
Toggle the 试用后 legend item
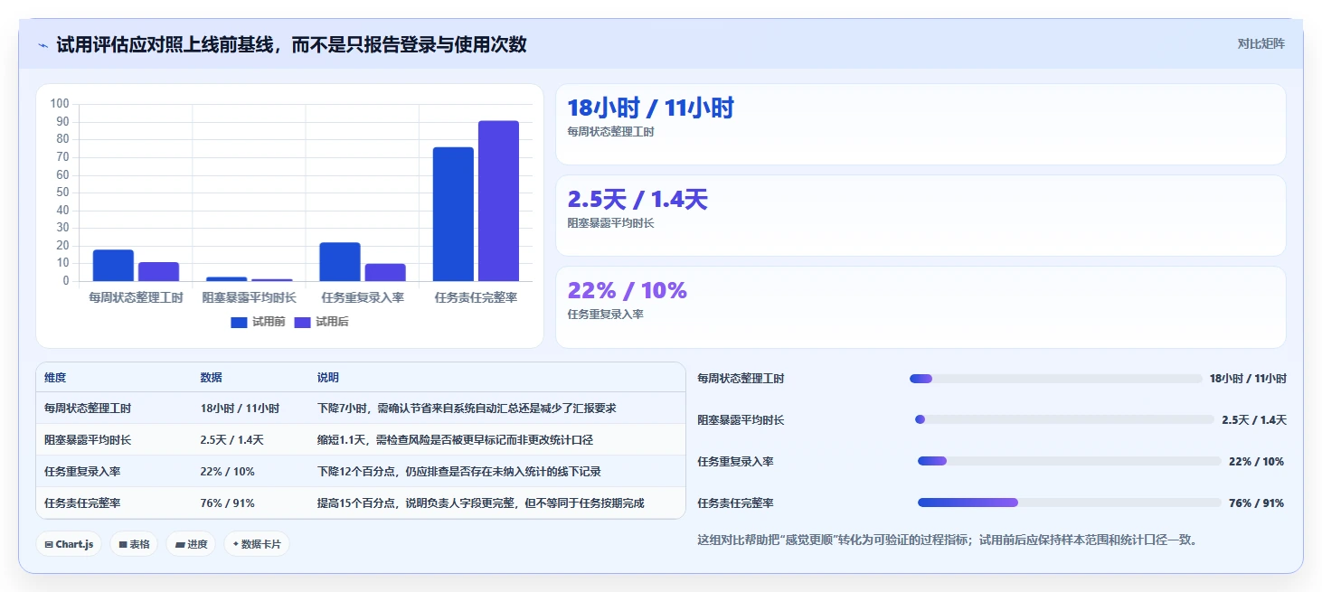coord(322,322)
